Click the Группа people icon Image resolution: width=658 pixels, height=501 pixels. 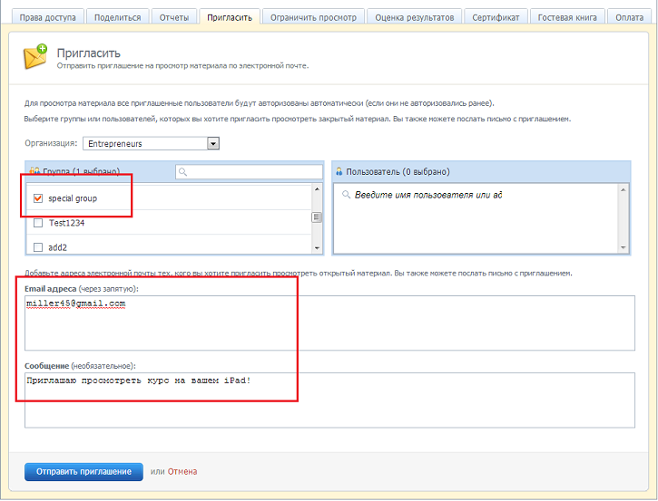(x=34, y=171)
